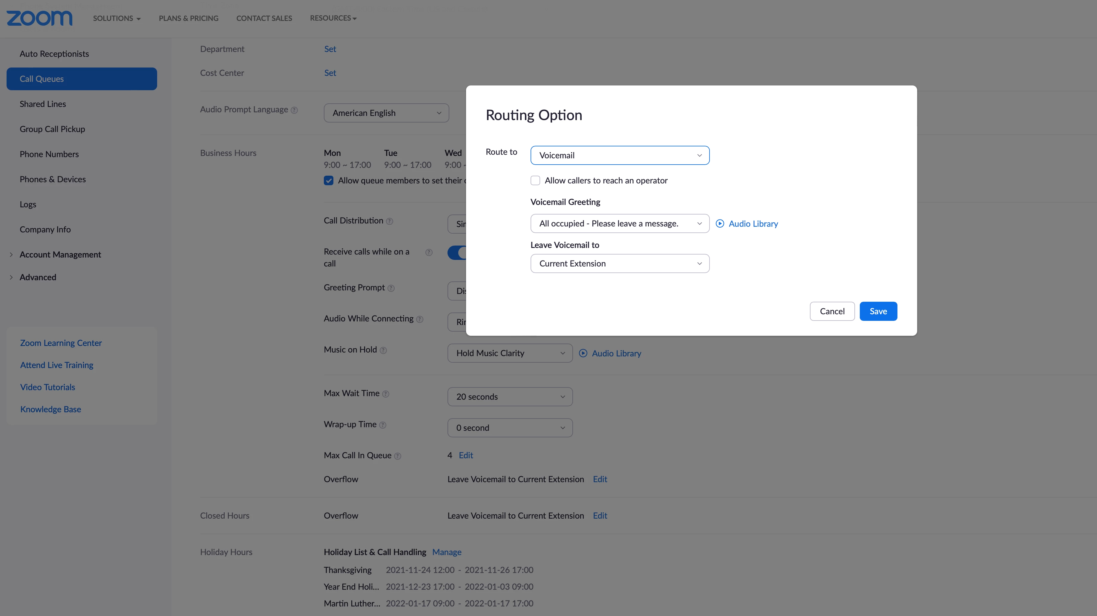Click help icon next to Call Distribution
Image resolution: width=1097 pixels, height=616 pixels.
(x=389, y=221)
